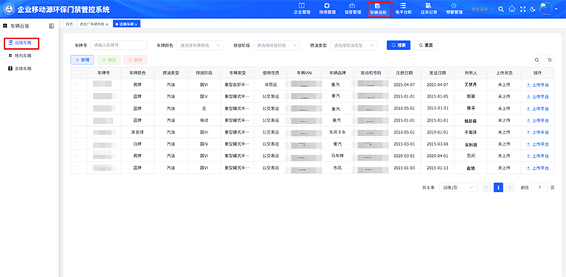The height and width of the screenshot is (277, 566).
Task: Tick the select-all checkbox in the table header
Action: [x=78, y=72]
